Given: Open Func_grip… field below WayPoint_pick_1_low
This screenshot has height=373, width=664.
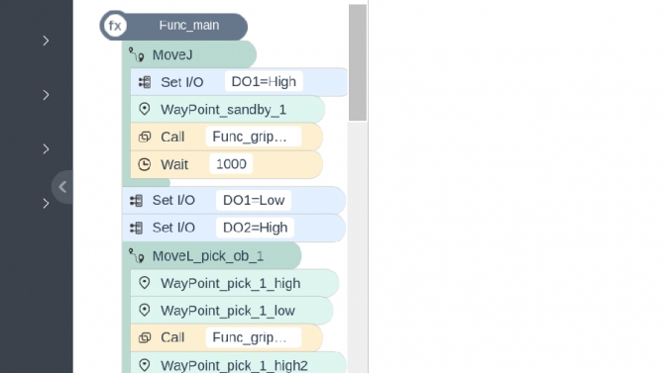Looking at the screenshot, I should 254,337.
